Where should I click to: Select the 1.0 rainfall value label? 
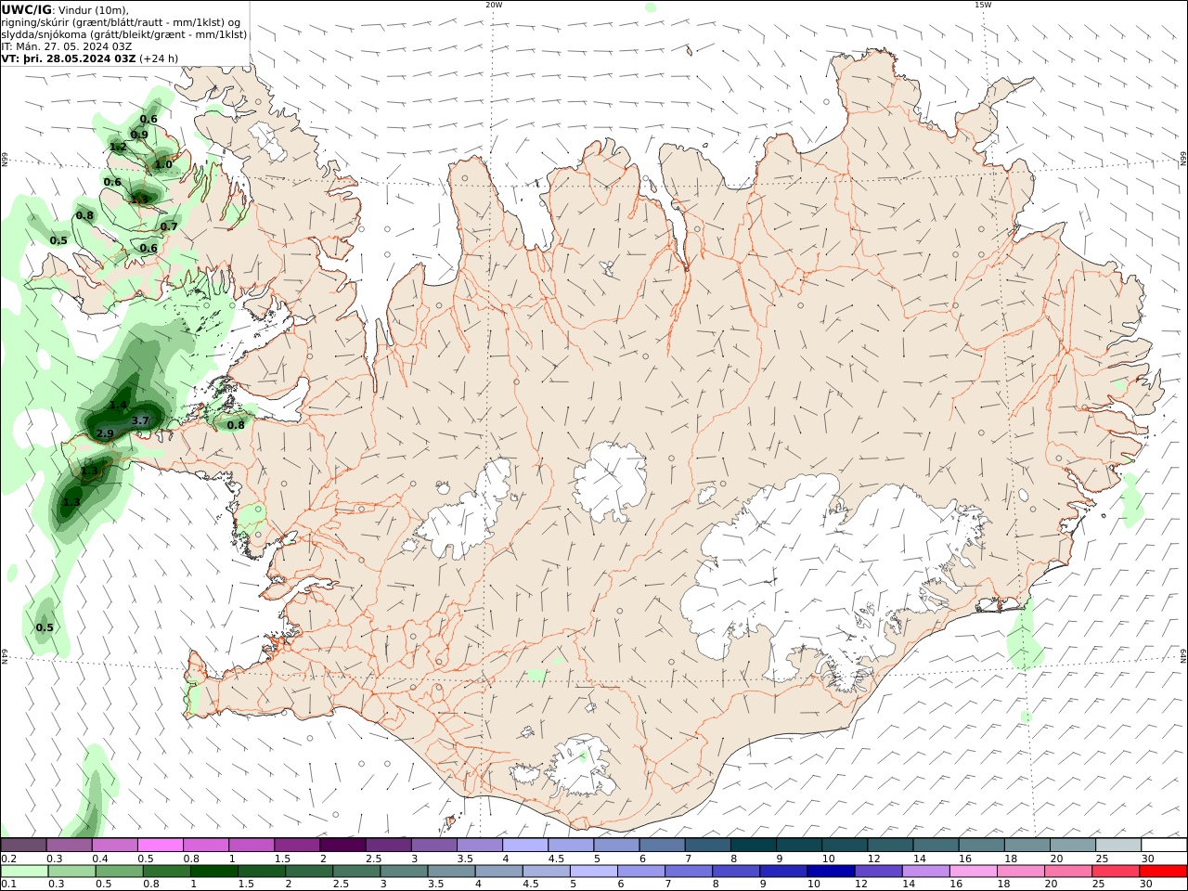[163, 164]
